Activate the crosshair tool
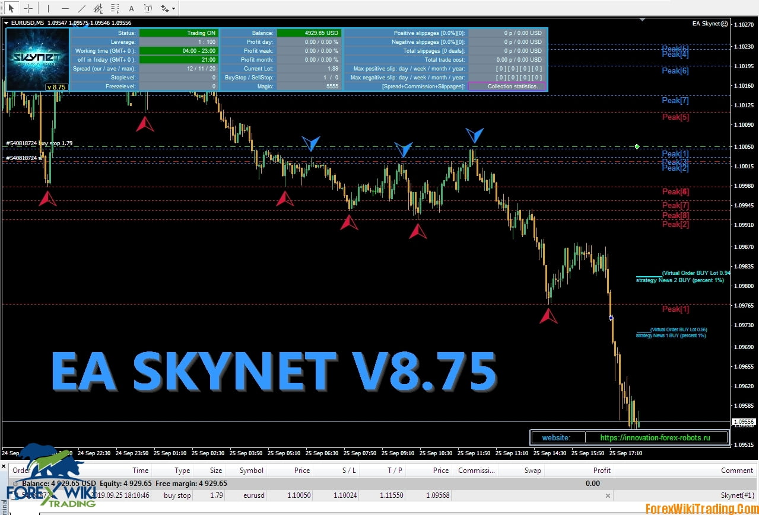 pyautogui.click(x=28, y=8)
